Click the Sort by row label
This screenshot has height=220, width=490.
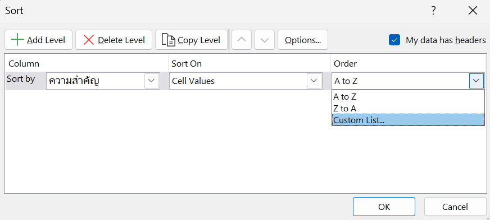pos(21,79)
